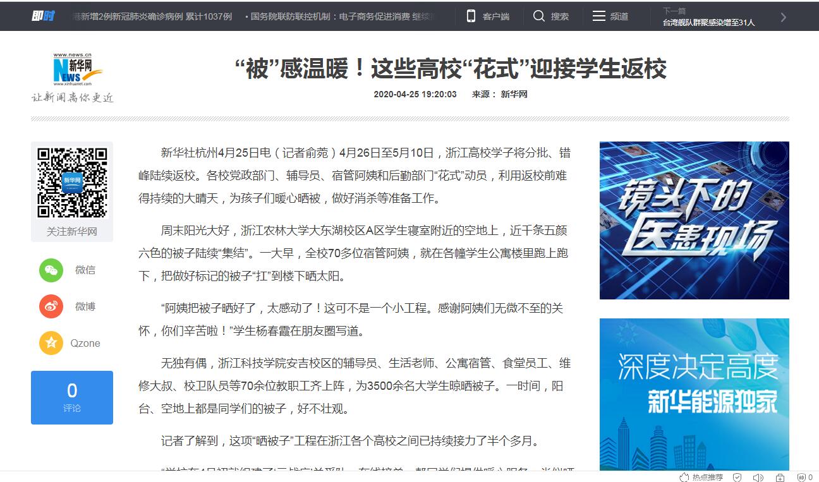The height and width of the screenshot is (482, 819).
Task: Click the WeChat share icon
Action: coord(51,270)
